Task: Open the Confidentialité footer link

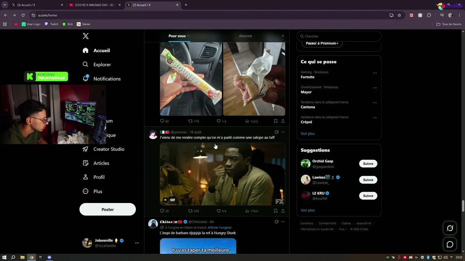Action: point(327,224)
